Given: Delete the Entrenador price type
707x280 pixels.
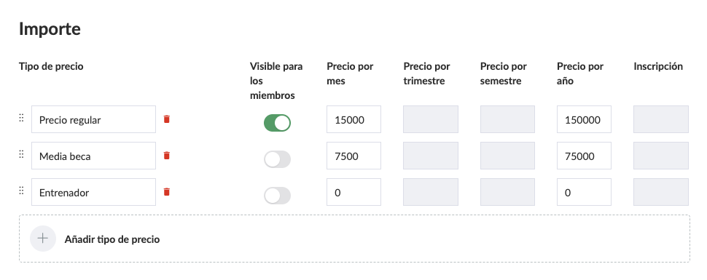Looking at the screenshot, I should click(x=167, y=192).
